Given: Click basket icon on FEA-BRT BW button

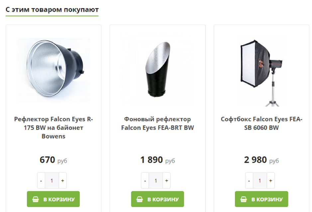Looking at the screenshot, I should point(140,199).
